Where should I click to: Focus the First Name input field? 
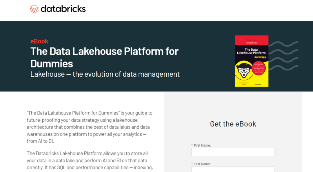[233, 152]
